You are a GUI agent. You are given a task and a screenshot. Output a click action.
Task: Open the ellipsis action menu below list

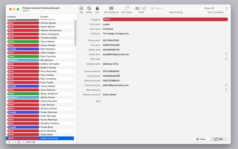click(x=21, y=142)
